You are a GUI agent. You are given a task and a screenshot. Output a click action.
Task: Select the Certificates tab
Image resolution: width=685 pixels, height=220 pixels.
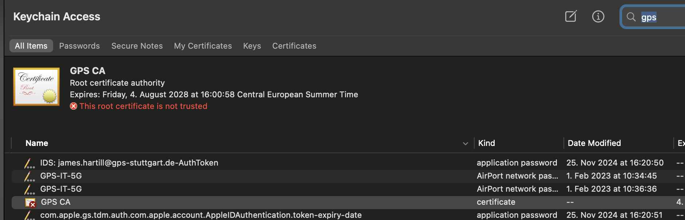click(294, 46)
